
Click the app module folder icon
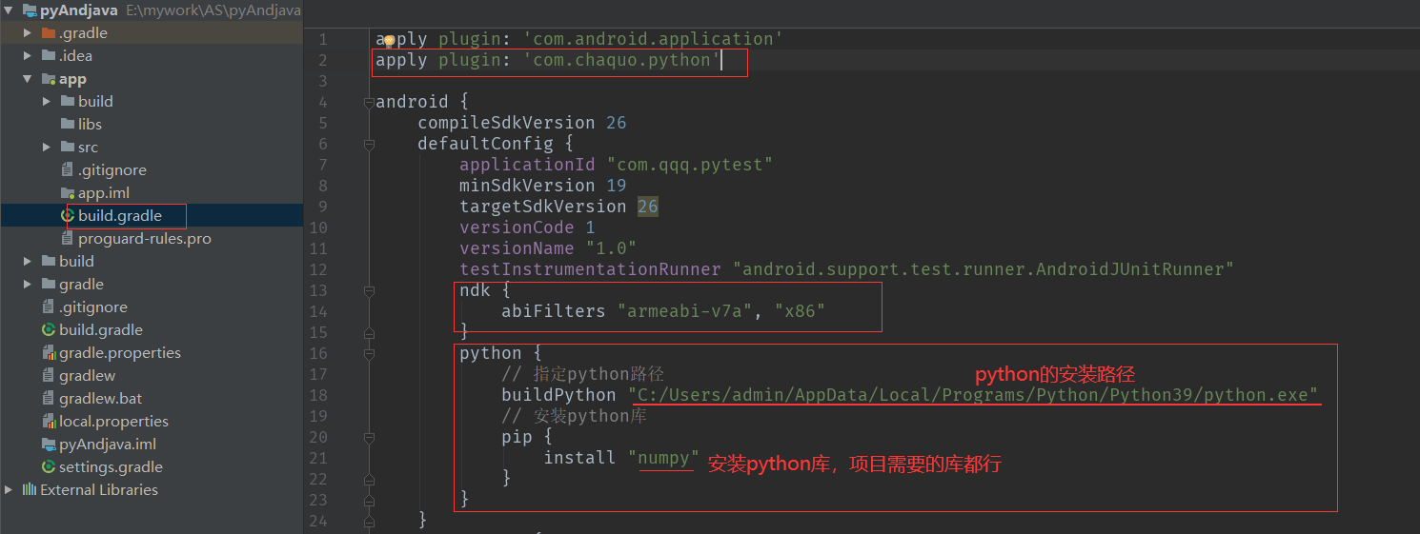[x=49, y=79]
